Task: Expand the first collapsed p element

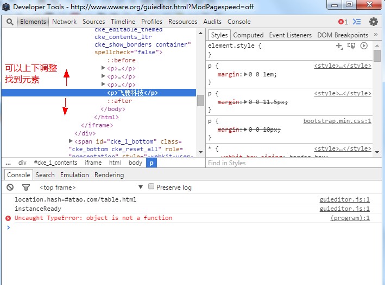Action: 103,68
